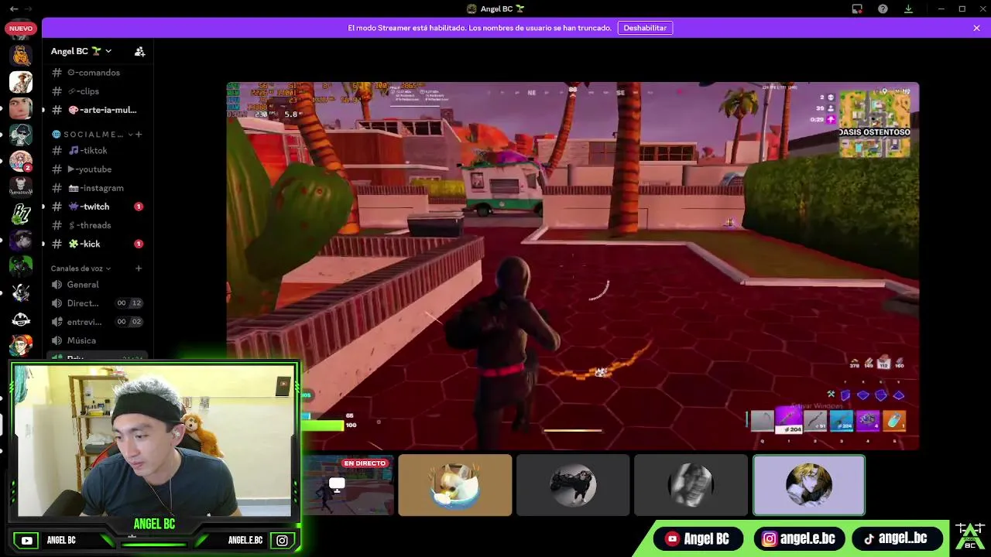Open the help question-mark icon
Viewport: 991px width, 557px height.
[x=883, y=9]
